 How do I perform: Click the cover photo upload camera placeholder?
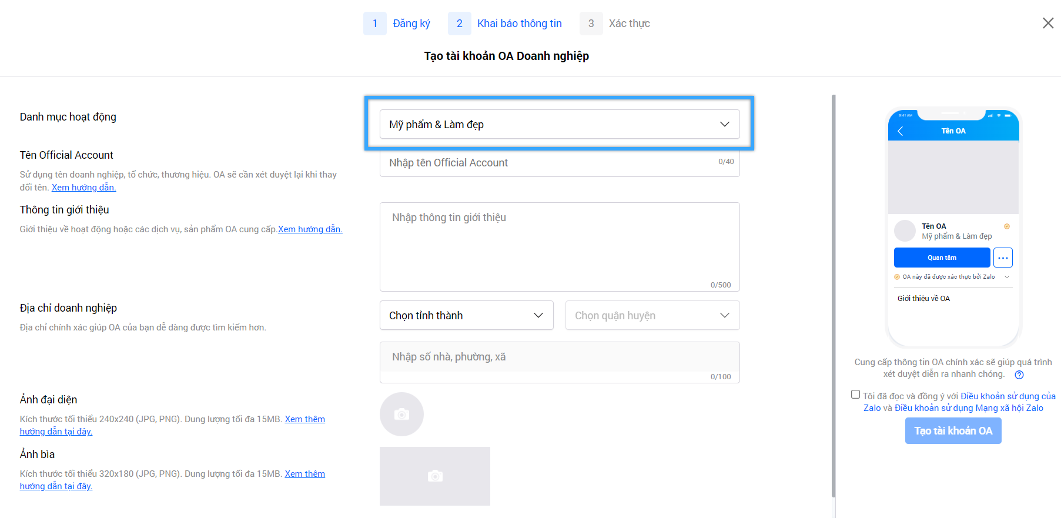(x=434, y=476)
